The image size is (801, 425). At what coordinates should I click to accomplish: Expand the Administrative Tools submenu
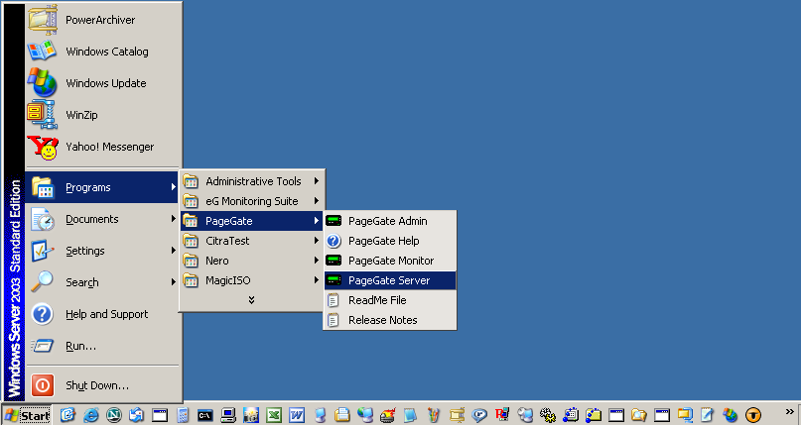pos(252,181)
